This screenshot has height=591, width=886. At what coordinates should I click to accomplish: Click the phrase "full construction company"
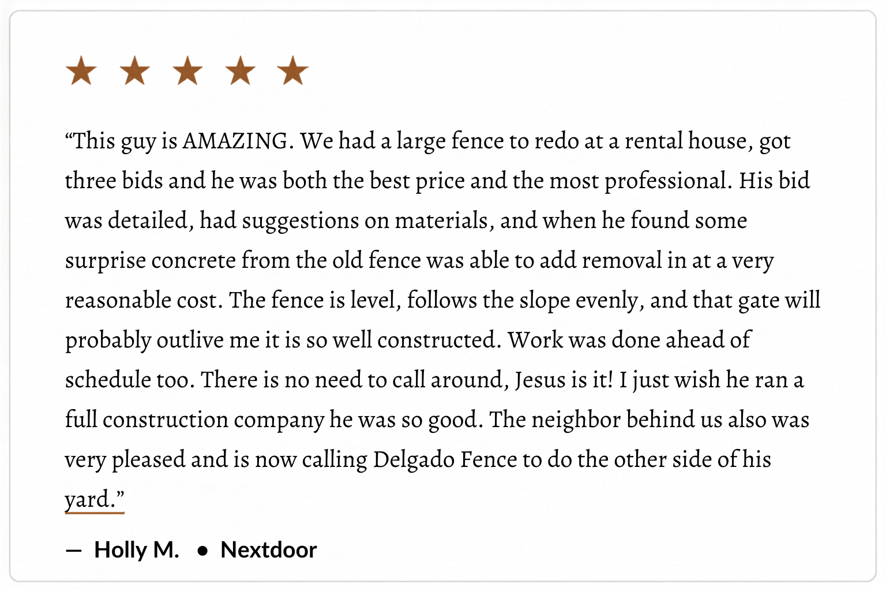(x=194, y=420)
